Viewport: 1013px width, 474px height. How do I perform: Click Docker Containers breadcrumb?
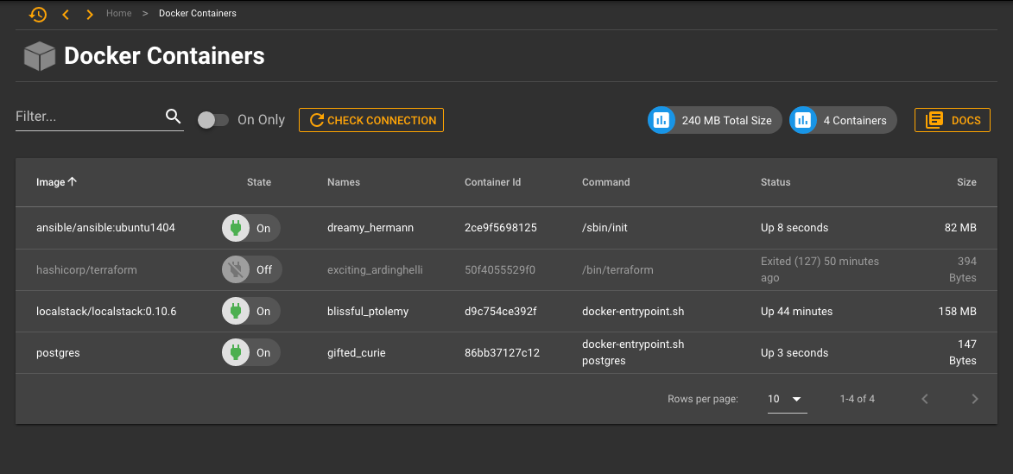[x=198, y=13]
